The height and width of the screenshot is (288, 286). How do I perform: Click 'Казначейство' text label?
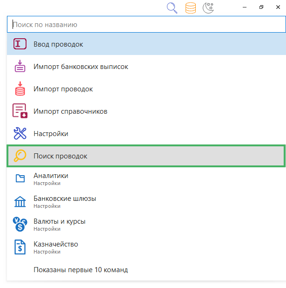pyautogui.click(x=55, y=244)
